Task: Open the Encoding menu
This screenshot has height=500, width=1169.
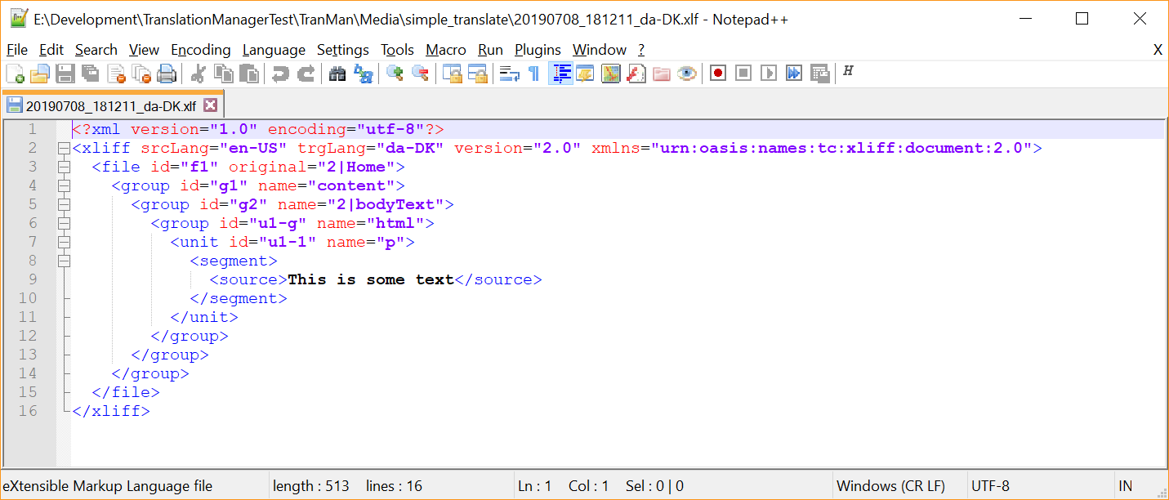Action: click(201, 50)
